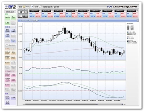Select the フィボナッチ Fibonacci tool
The width and height of the screenshot is (145, 112).
(x=7, y=103)
